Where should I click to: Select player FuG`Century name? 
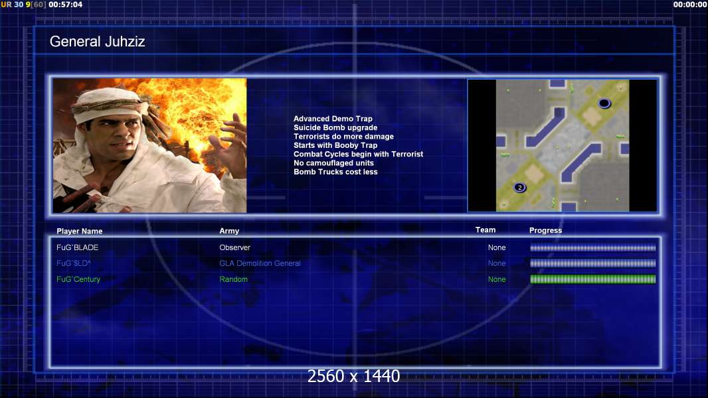coord(78,279)
